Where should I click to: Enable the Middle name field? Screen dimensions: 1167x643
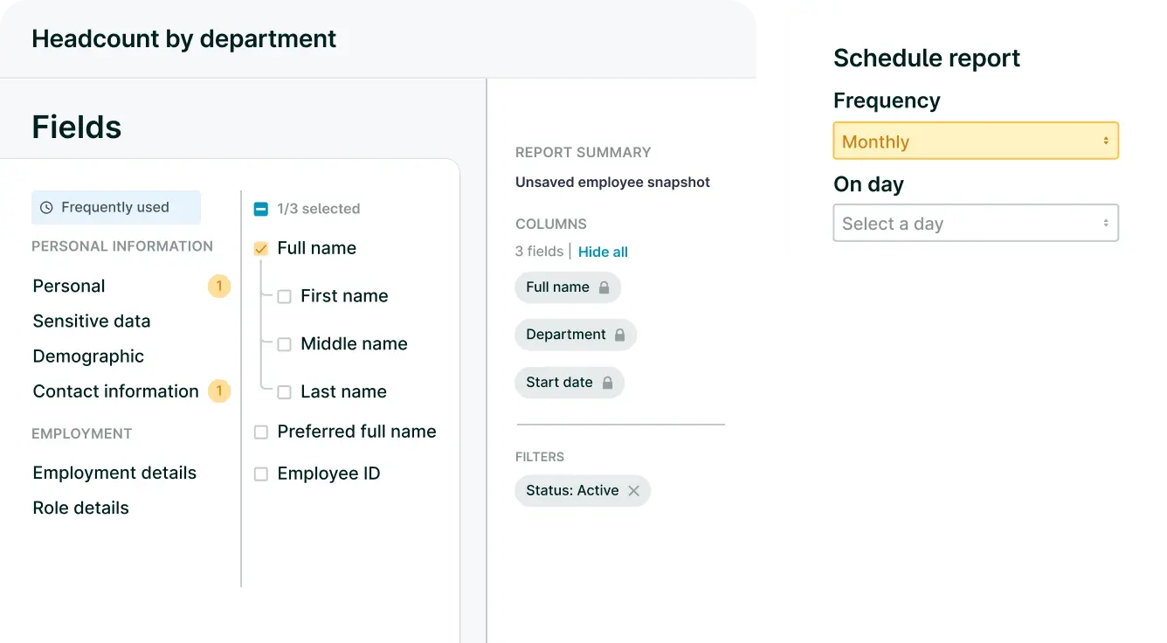point(284,345)
